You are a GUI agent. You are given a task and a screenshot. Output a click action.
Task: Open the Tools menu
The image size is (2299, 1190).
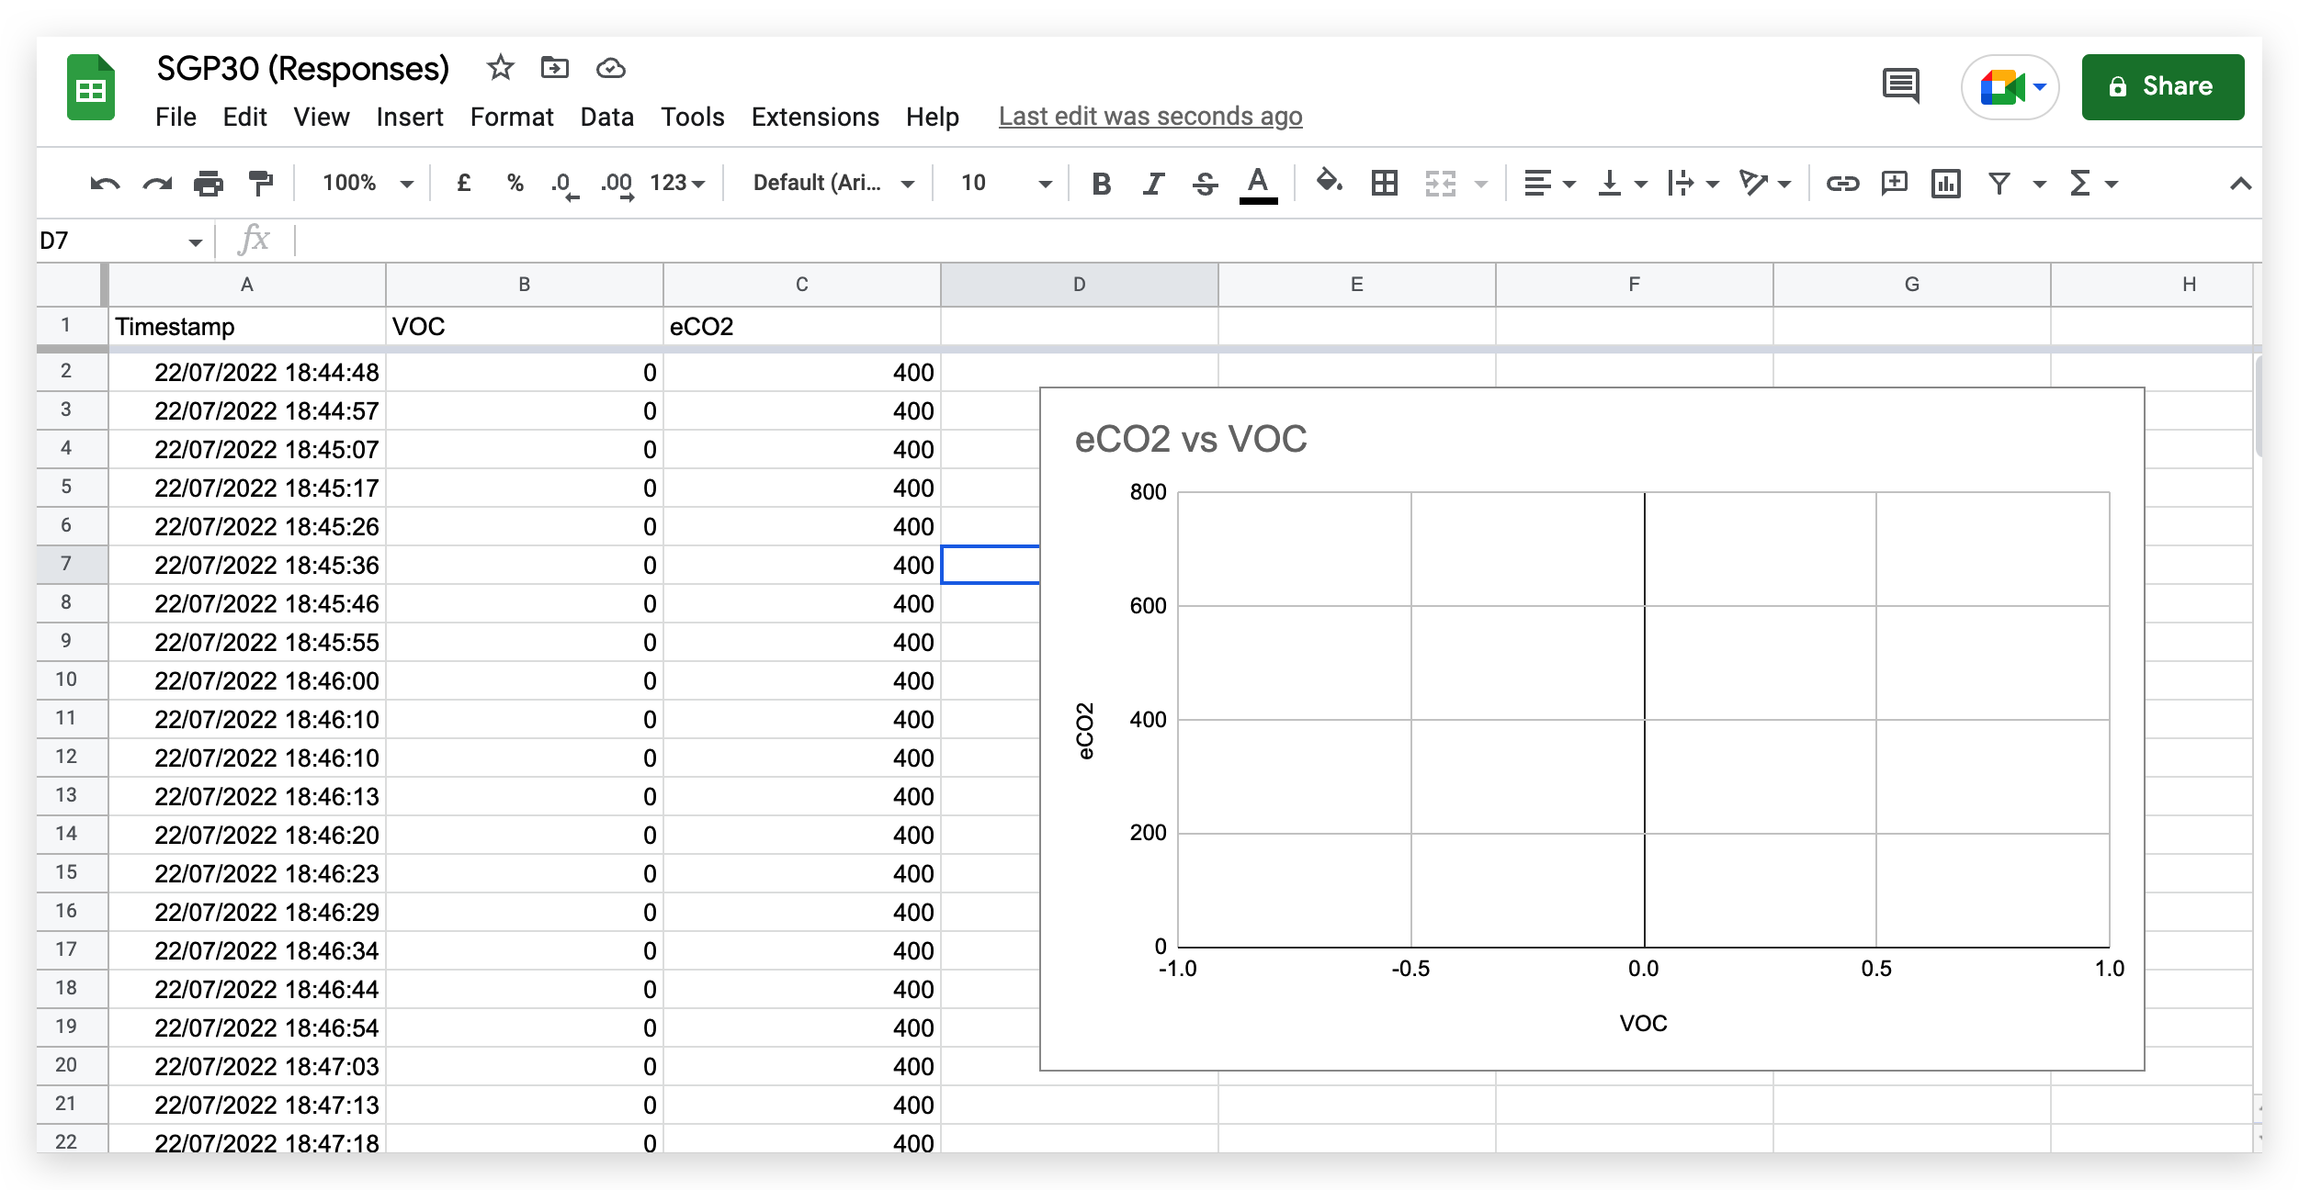click(x=692, y=117)
